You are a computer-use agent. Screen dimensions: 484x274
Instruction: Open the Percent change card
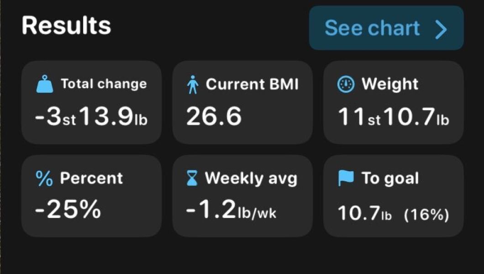click(x=91, y=196)
